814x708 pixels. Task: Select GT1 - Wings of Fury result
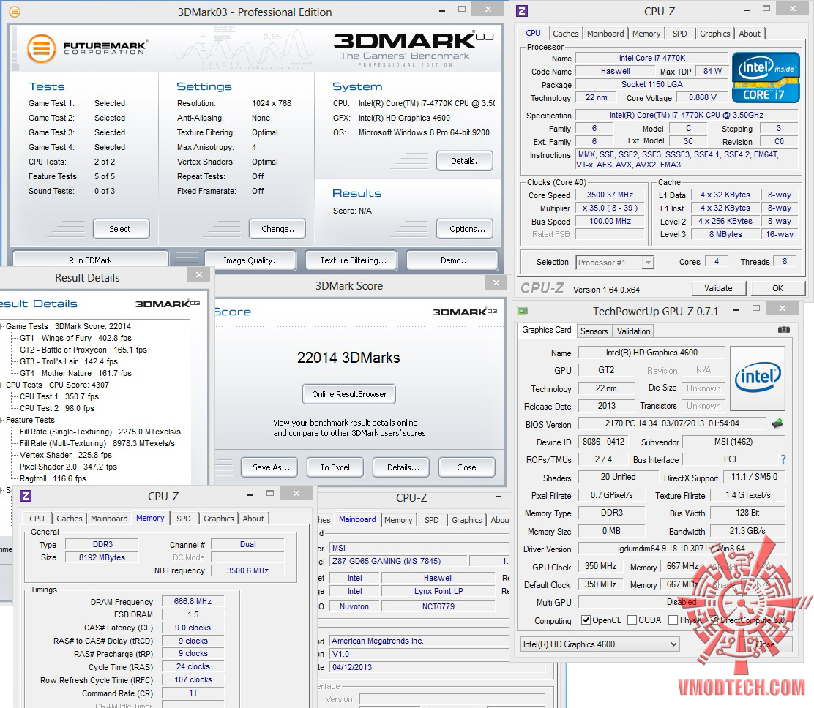tap(76, 338)
